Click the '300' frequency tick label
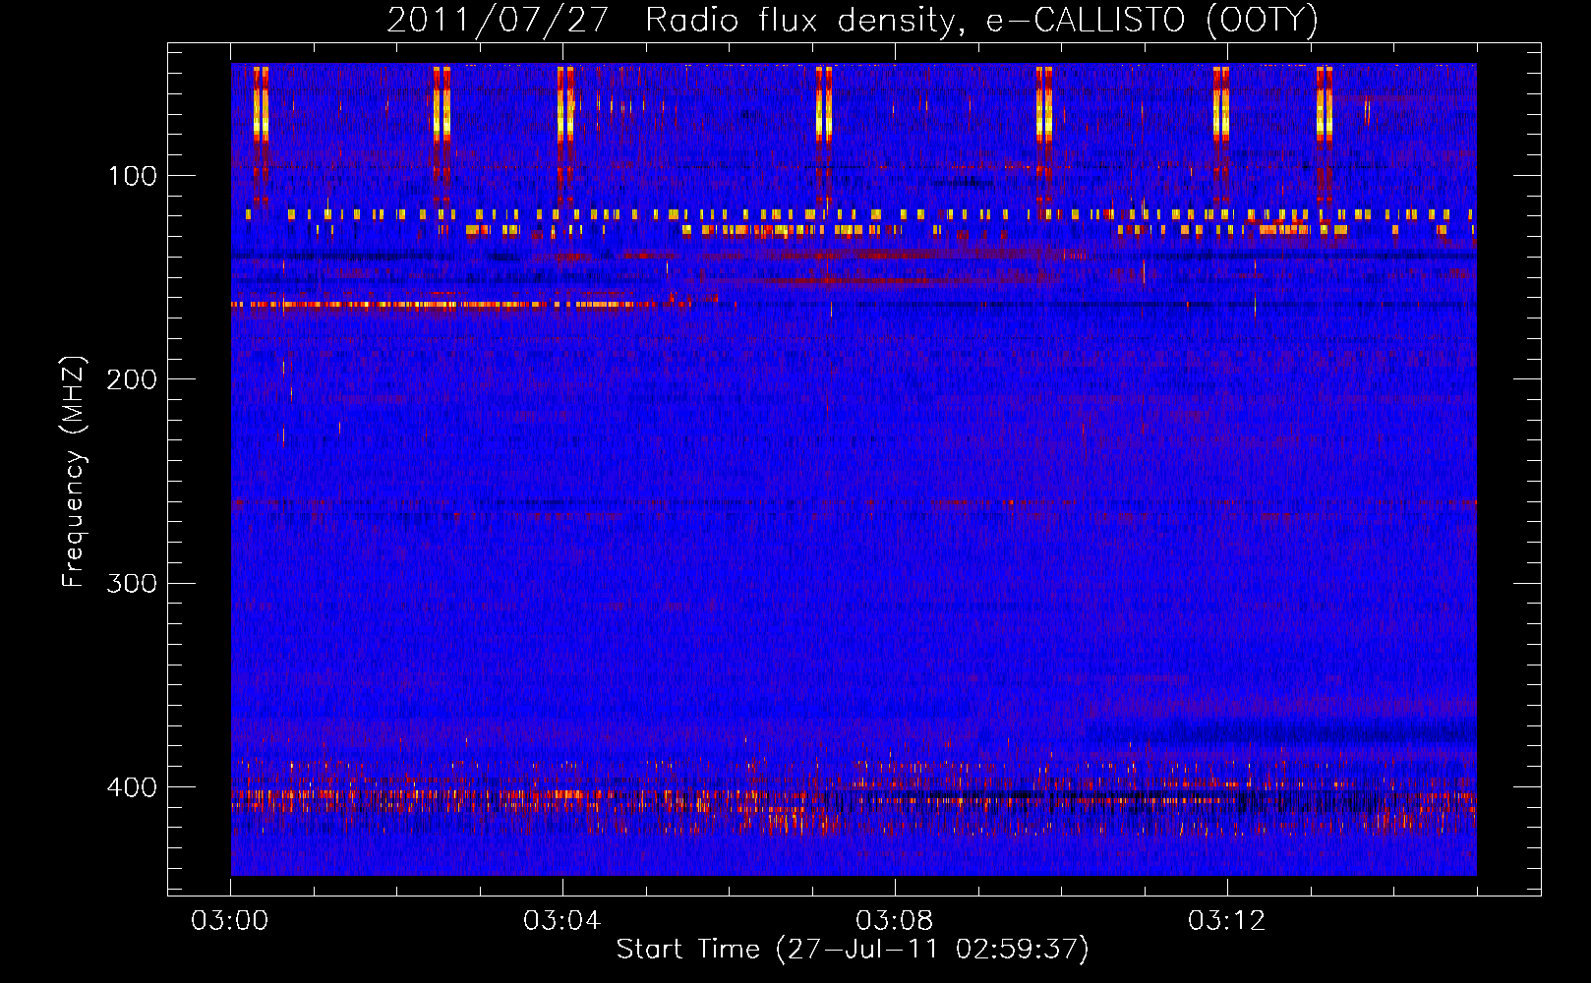Image resolution: width=1591 pixels, height=983 pixels. click(133, 583)
